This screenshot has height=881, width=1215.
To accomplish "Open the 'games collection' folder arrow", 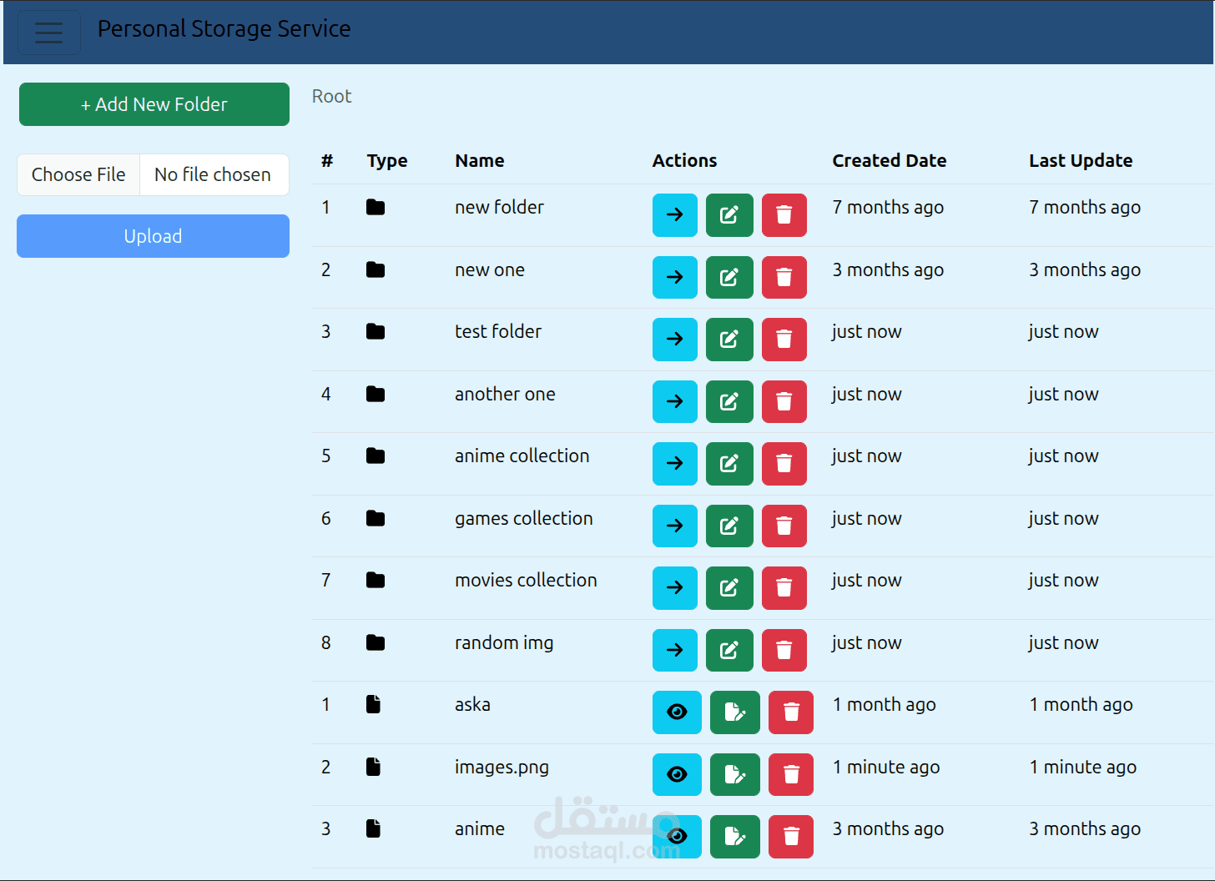I will pyautogui.click(x=675, y=526).
